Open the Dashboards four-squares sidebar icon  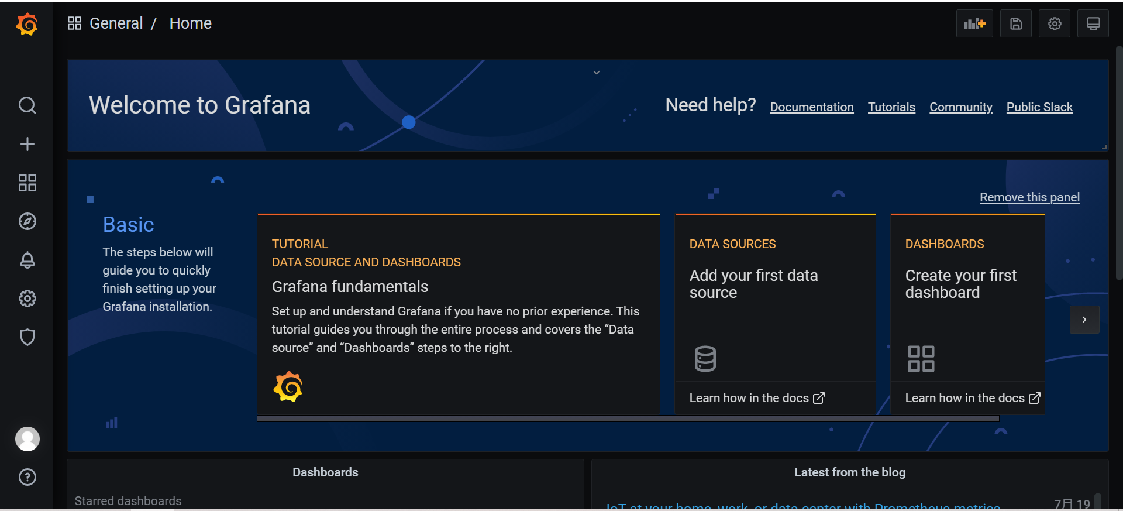(27, 183)
